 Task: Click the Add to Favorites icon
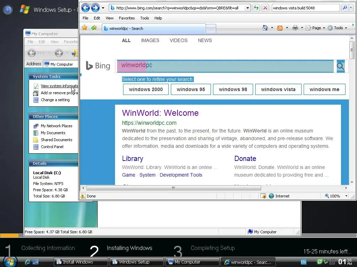[x=94, y=28]
